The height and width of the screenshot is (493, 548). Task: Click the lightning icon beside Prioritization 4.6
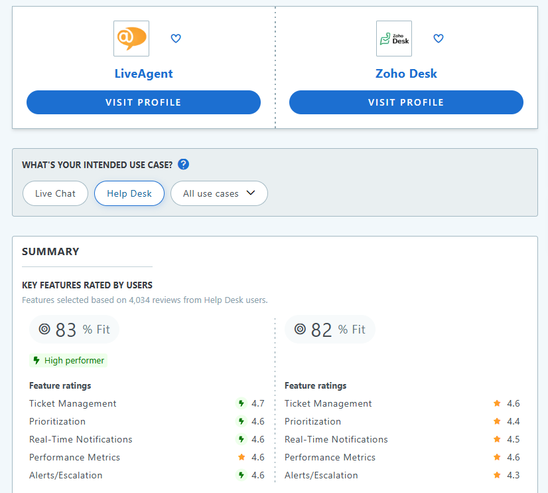(x=240, y=421)
